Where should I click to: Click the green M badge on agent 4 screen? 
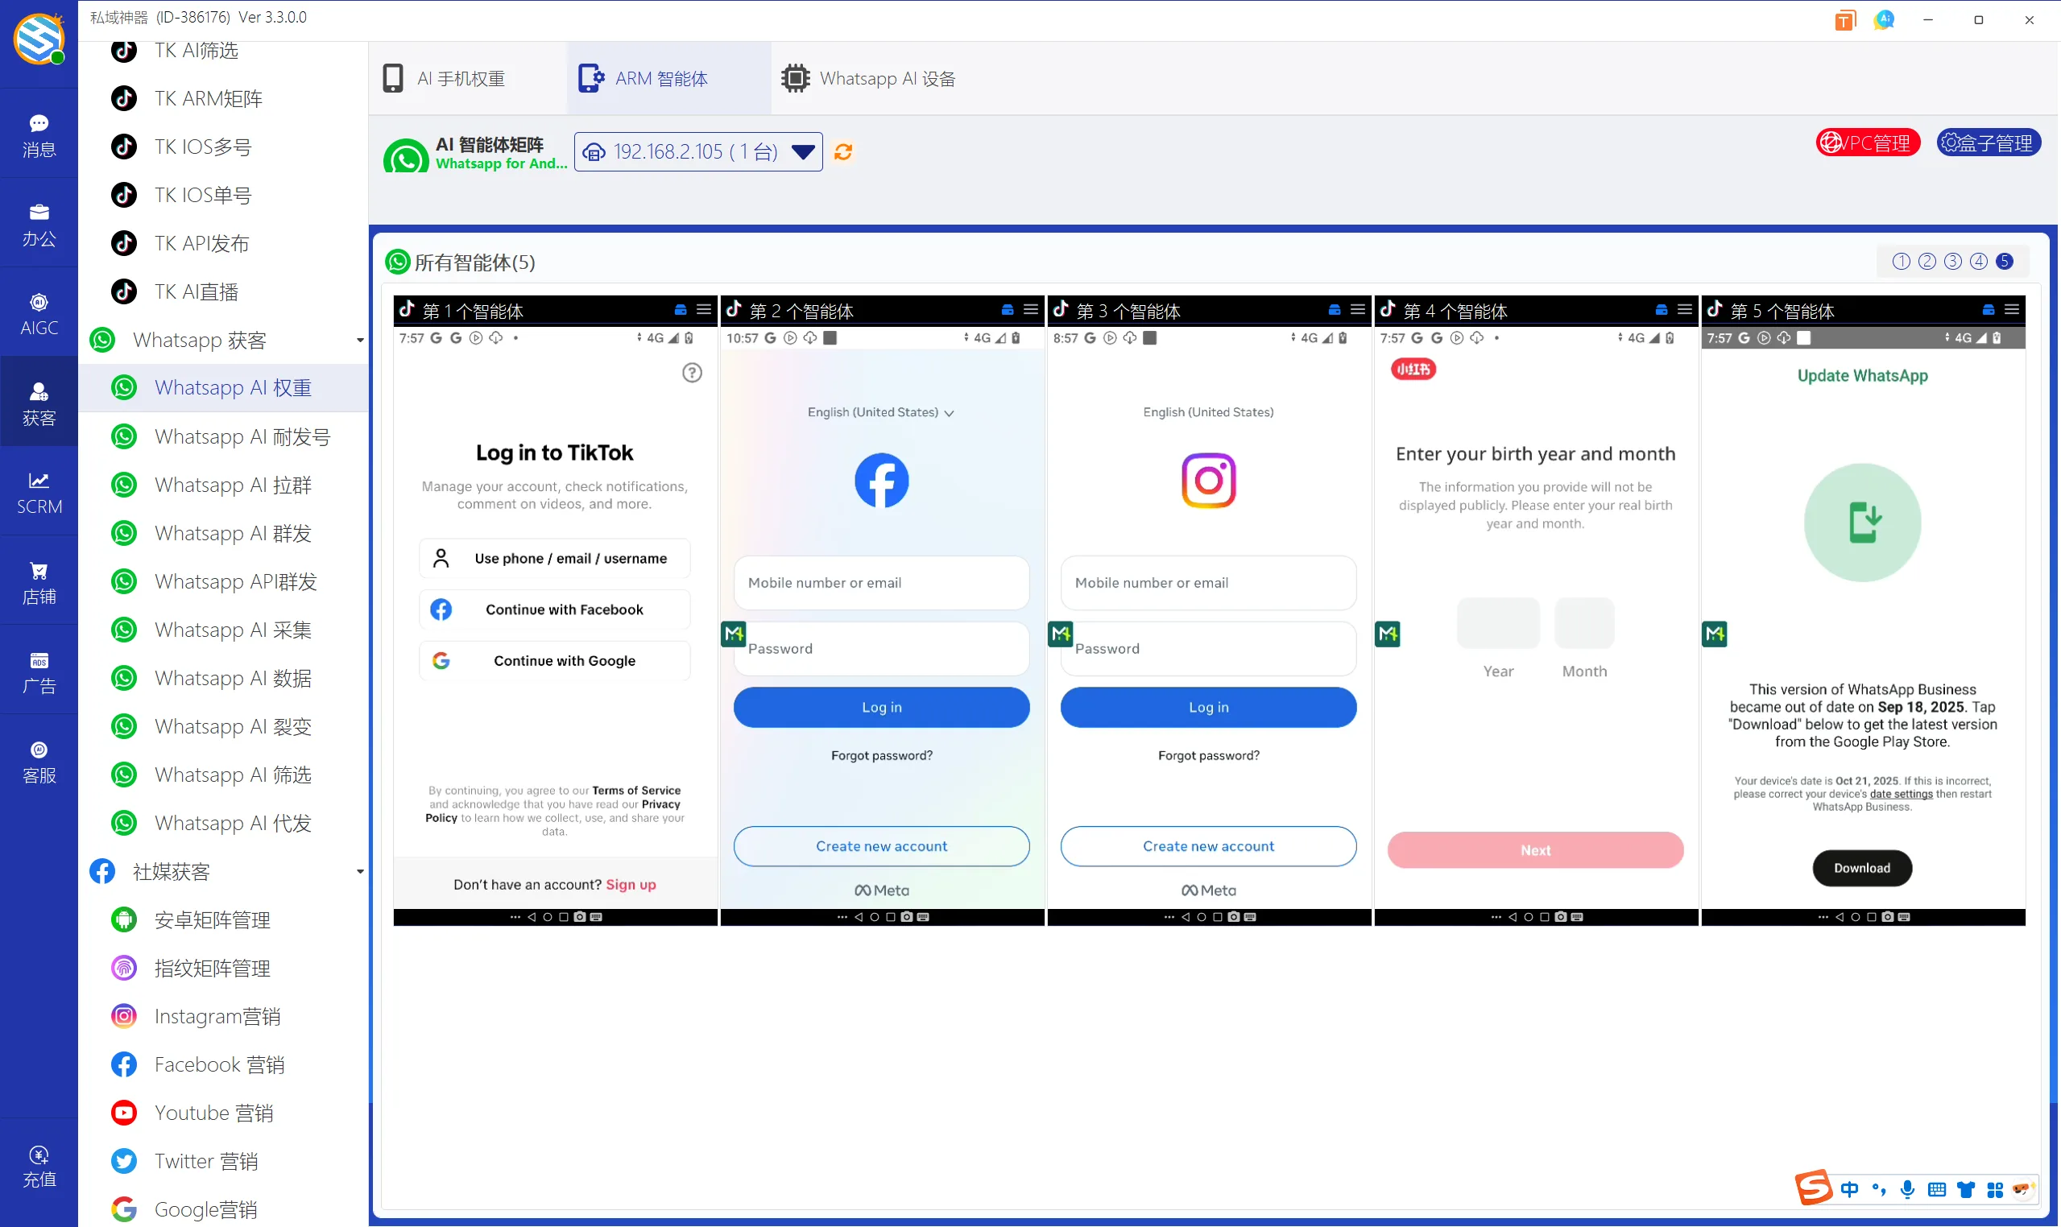1387,634
